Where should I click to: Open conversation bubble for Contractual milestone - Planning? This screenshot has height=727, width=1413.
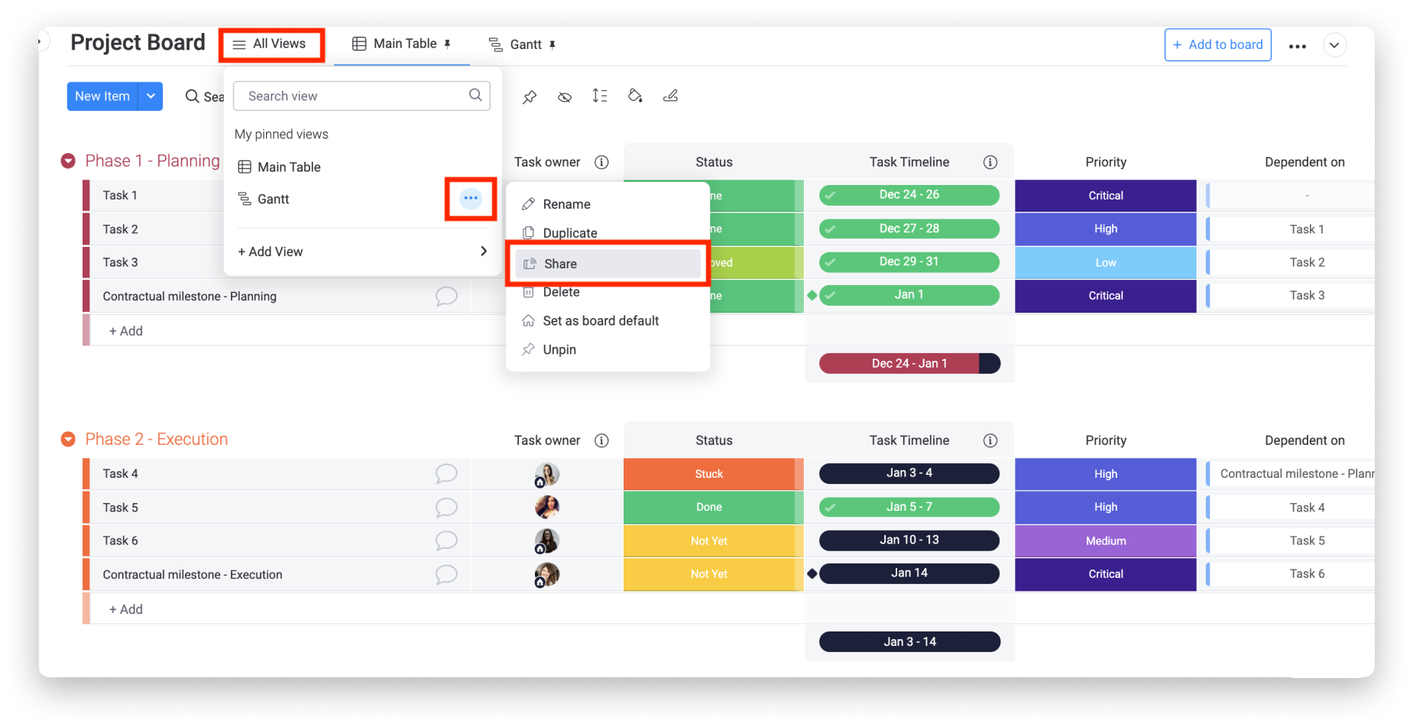(446, 297)
